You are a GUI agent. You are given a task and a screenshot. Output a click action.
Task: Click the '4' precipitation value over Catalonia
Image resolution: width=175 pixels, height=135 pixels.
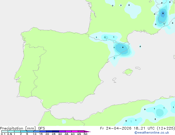click(x=123, y=47)
